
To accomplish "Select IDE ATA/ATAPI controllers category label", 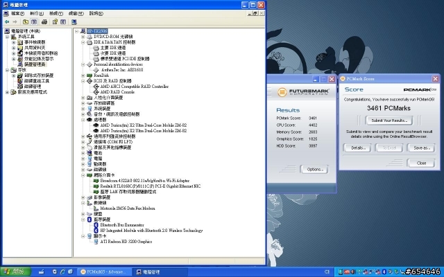I will pyautogui.click(x=114, y=42).
